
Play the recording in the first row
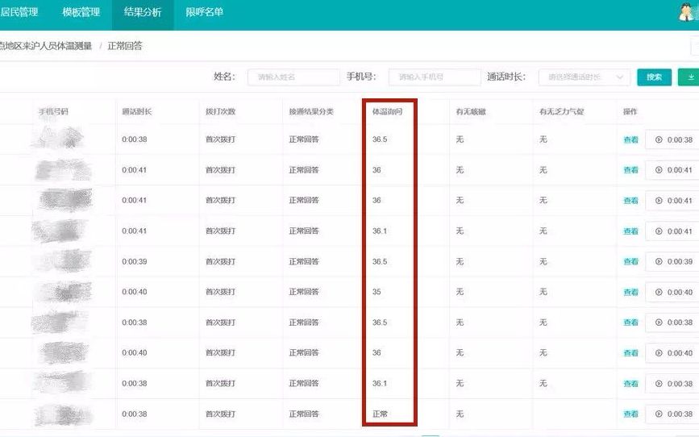(673, 140)
